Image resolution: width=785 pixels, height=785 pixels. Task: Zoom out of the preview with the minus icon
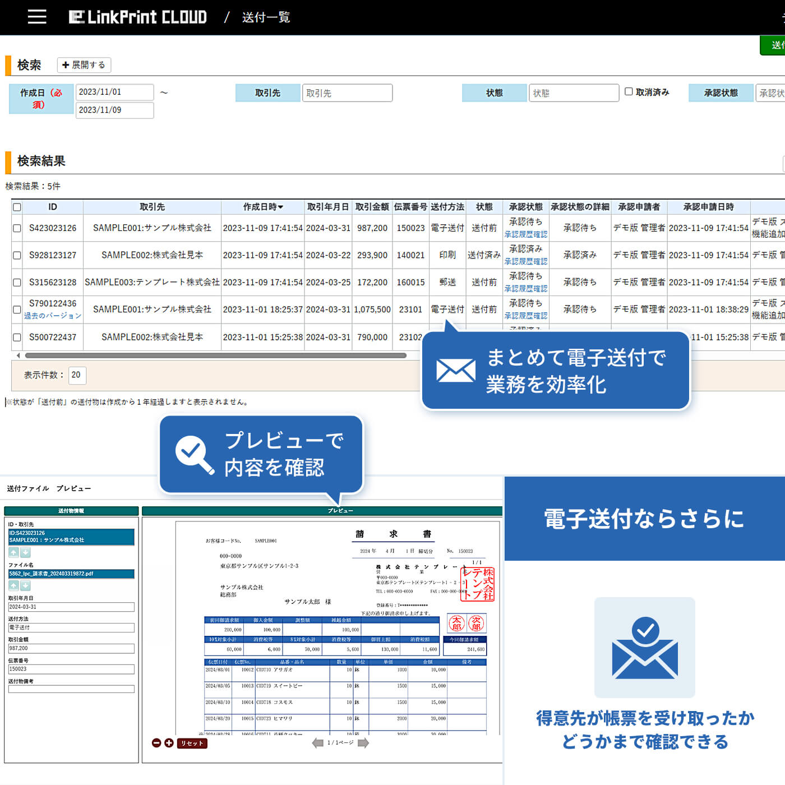(x=156, y=743)
